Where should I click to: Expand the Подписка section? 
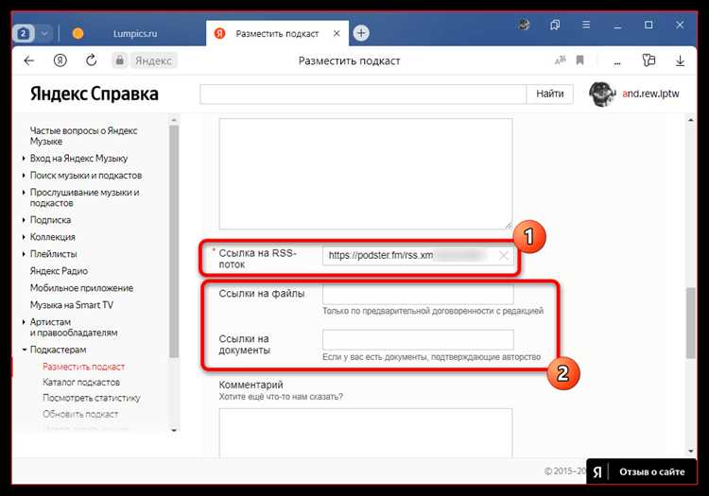[x=50, y=220]
